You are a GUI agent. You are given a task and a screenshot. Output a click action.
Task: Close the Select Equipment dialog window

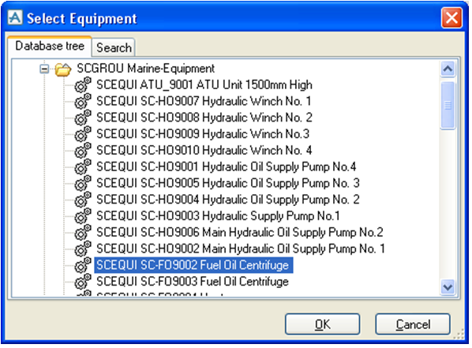451,18
